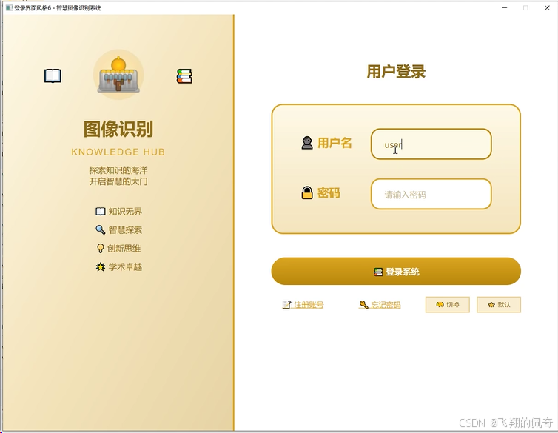Click the padlock icon beside 密码
Screen dimensions: 558x433
click(307, 193)
